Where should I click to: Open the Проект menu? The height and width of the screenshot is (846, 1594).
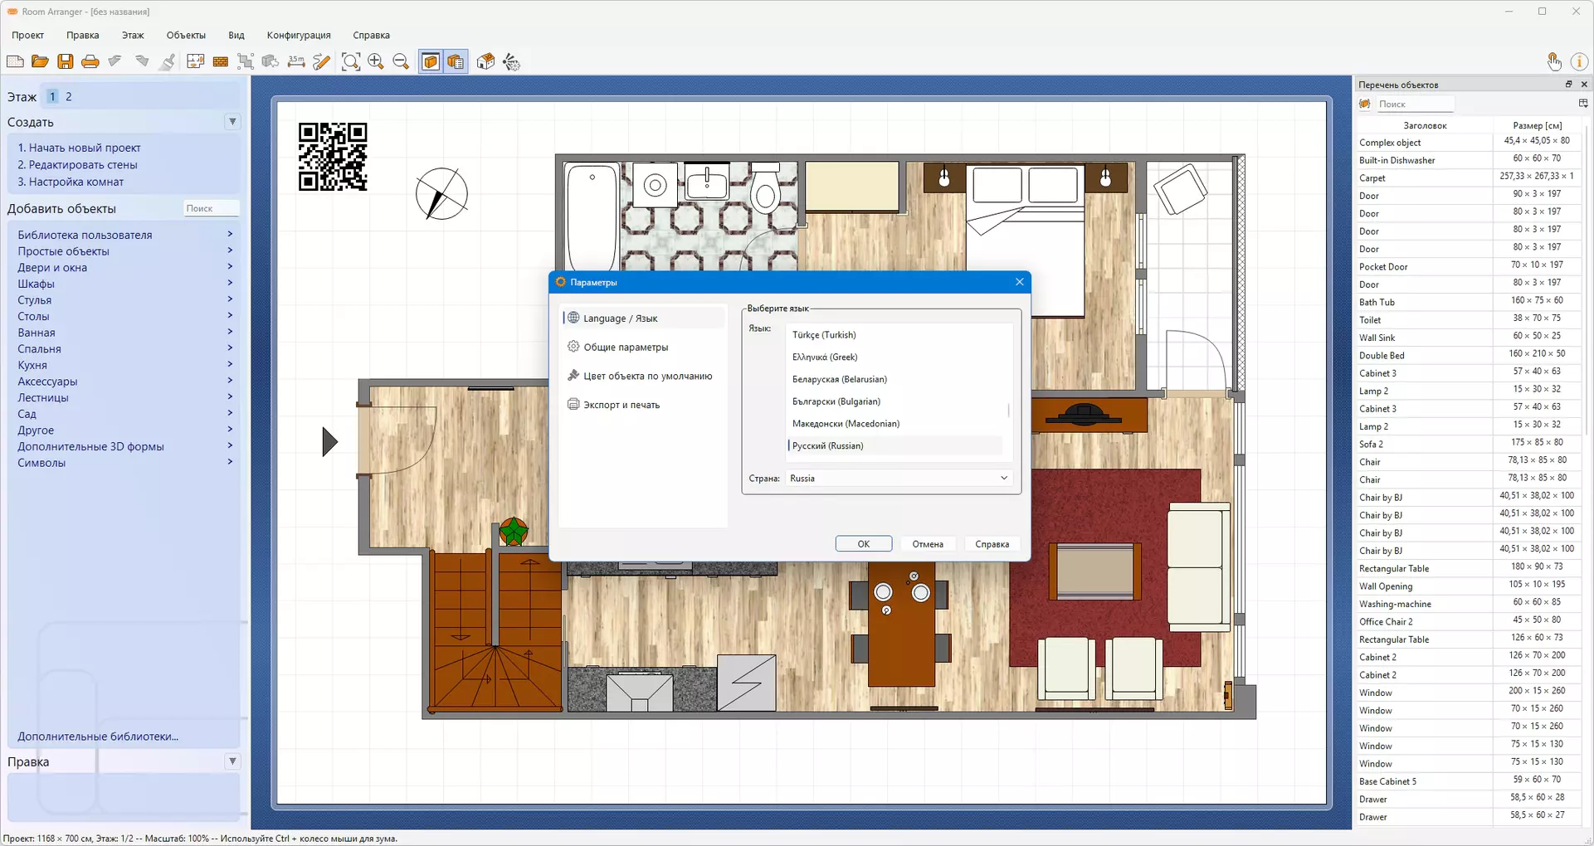[x=27, y=35]
